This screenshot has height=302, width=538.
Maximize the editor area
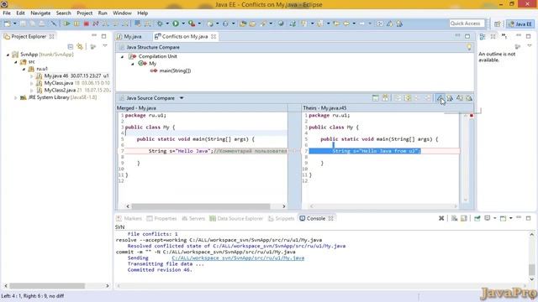467,36
